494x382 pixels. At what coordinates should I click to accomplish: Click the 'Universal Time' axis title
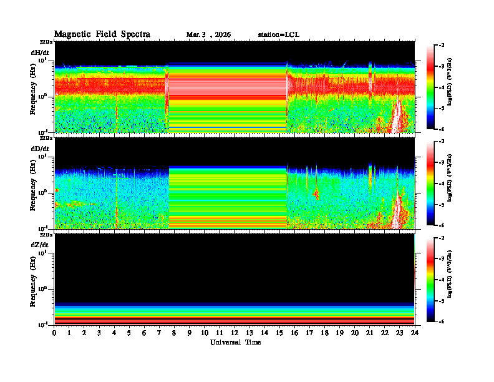(235, 342)
